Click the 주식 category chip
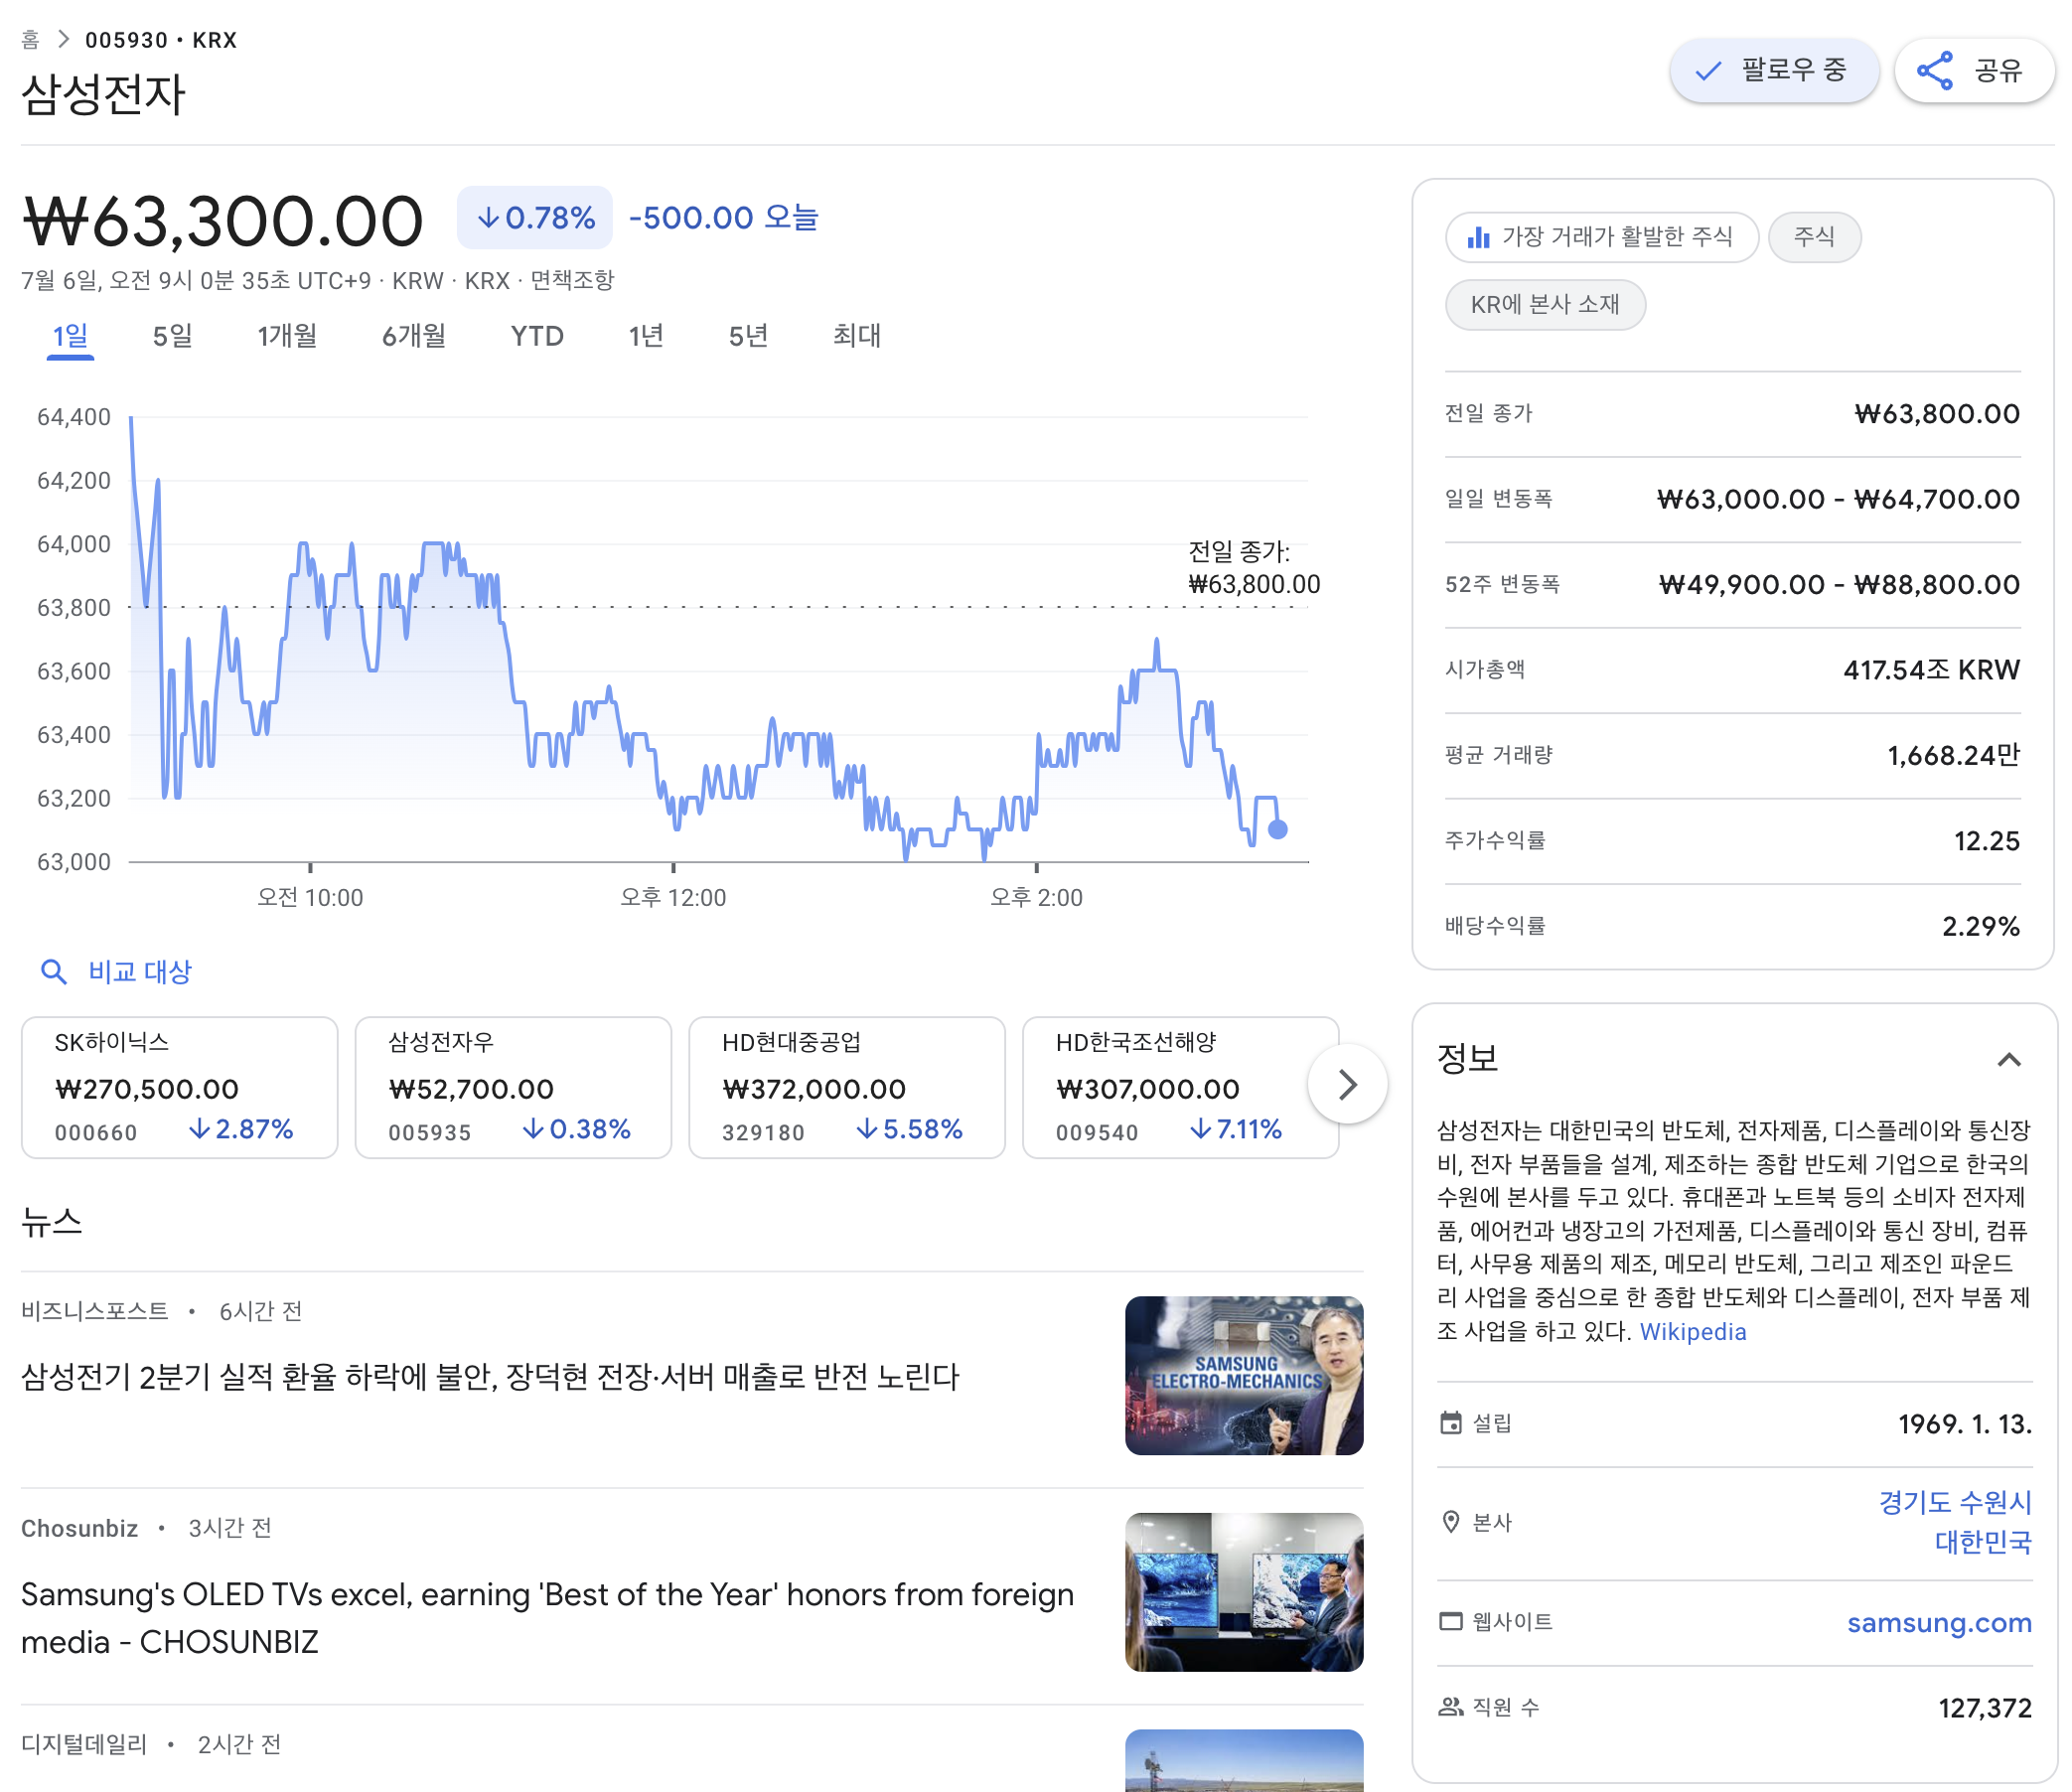This screenshot has height=1792, width=2072. (x=1814, y=237)
